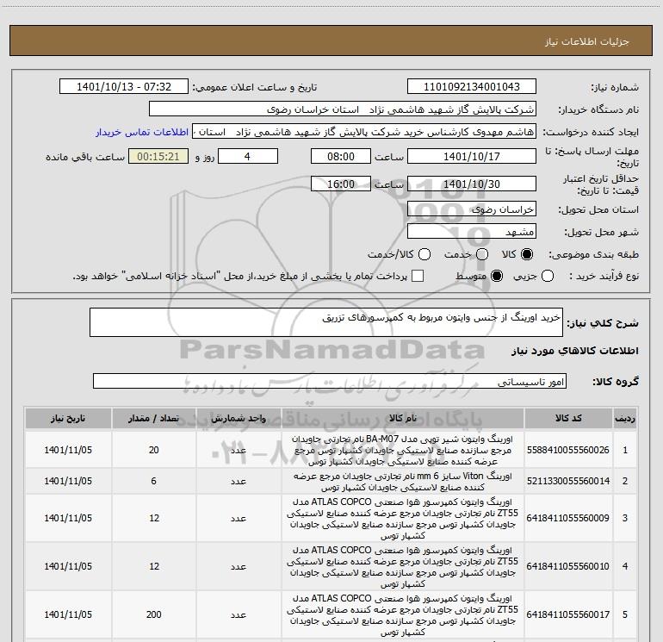Viewport: 663px width, 642px height.
Task: Select "جزیی" as the purchase process type
Action: pyautogui.click(x=548, y=276)
